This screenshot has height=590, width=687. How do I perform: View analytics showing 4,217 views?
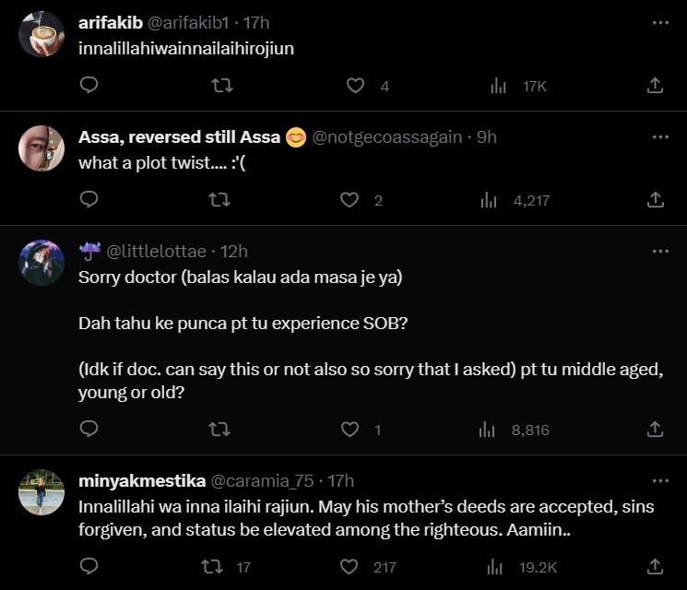click(x=516, y=199)
